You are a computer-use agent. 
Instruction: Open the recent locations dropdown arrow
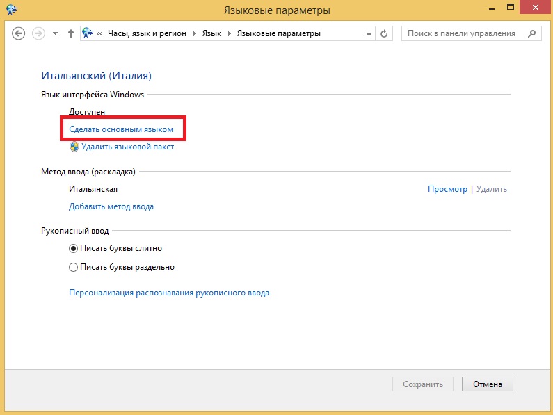55,33
